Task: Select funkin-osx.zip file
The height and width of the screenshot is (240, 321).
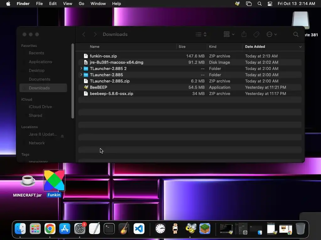Action: pyautogui.click(x=190, y=56)
